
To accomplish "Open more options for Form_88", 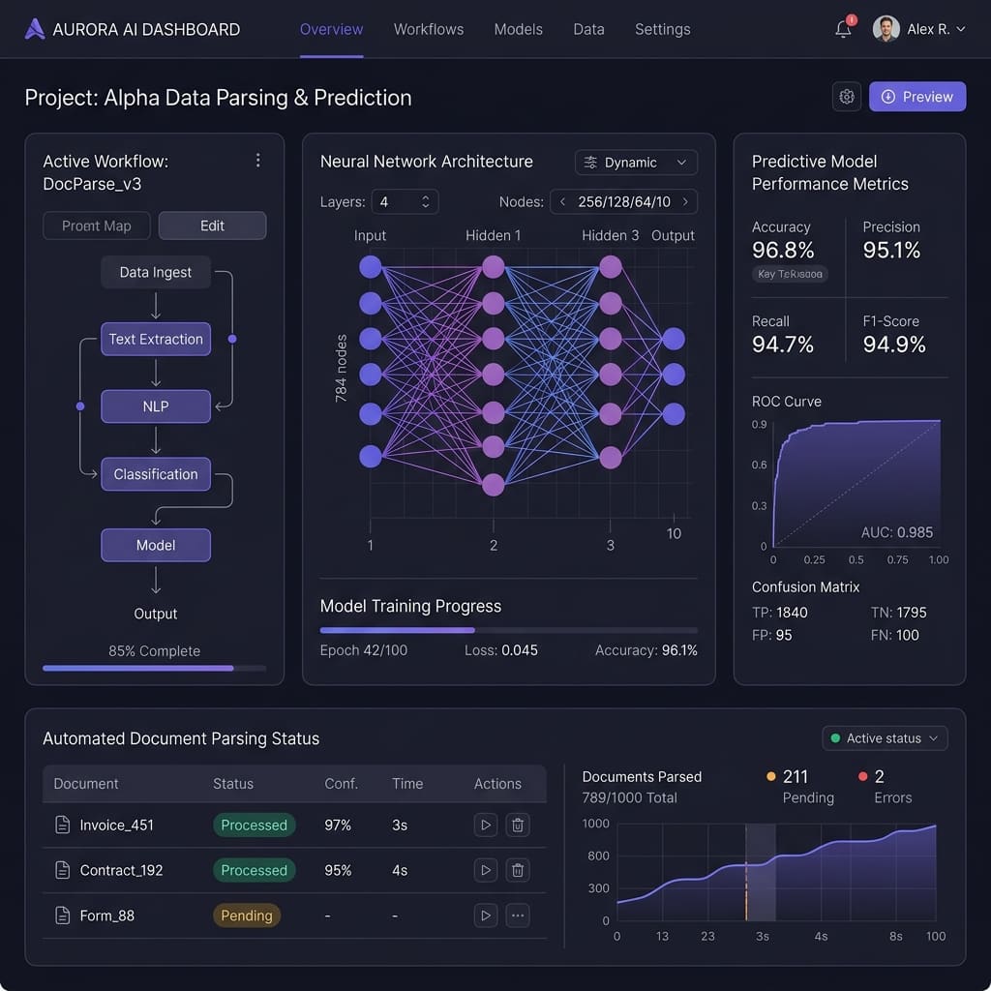I will [518, 916].
